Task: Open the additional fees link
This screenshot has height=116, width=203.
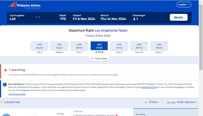Action: point(149,87)
